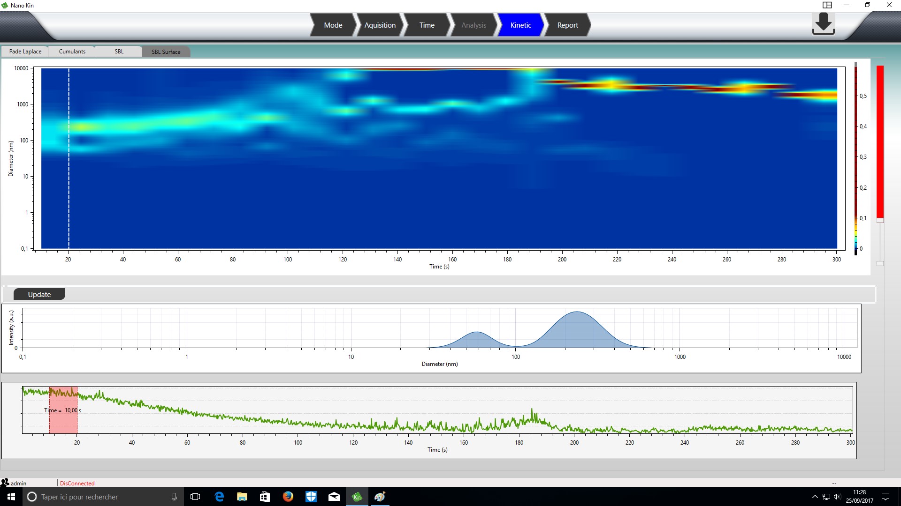Click the download/export arrow icon
This screenshot has width=901, height=506.
[x=823, y=24]
